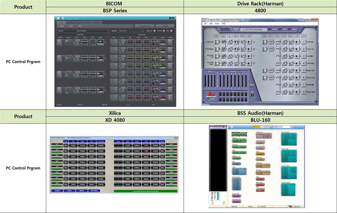Open the Edit menu in DriveRack window
337x213 pixels.
point(211,24)
